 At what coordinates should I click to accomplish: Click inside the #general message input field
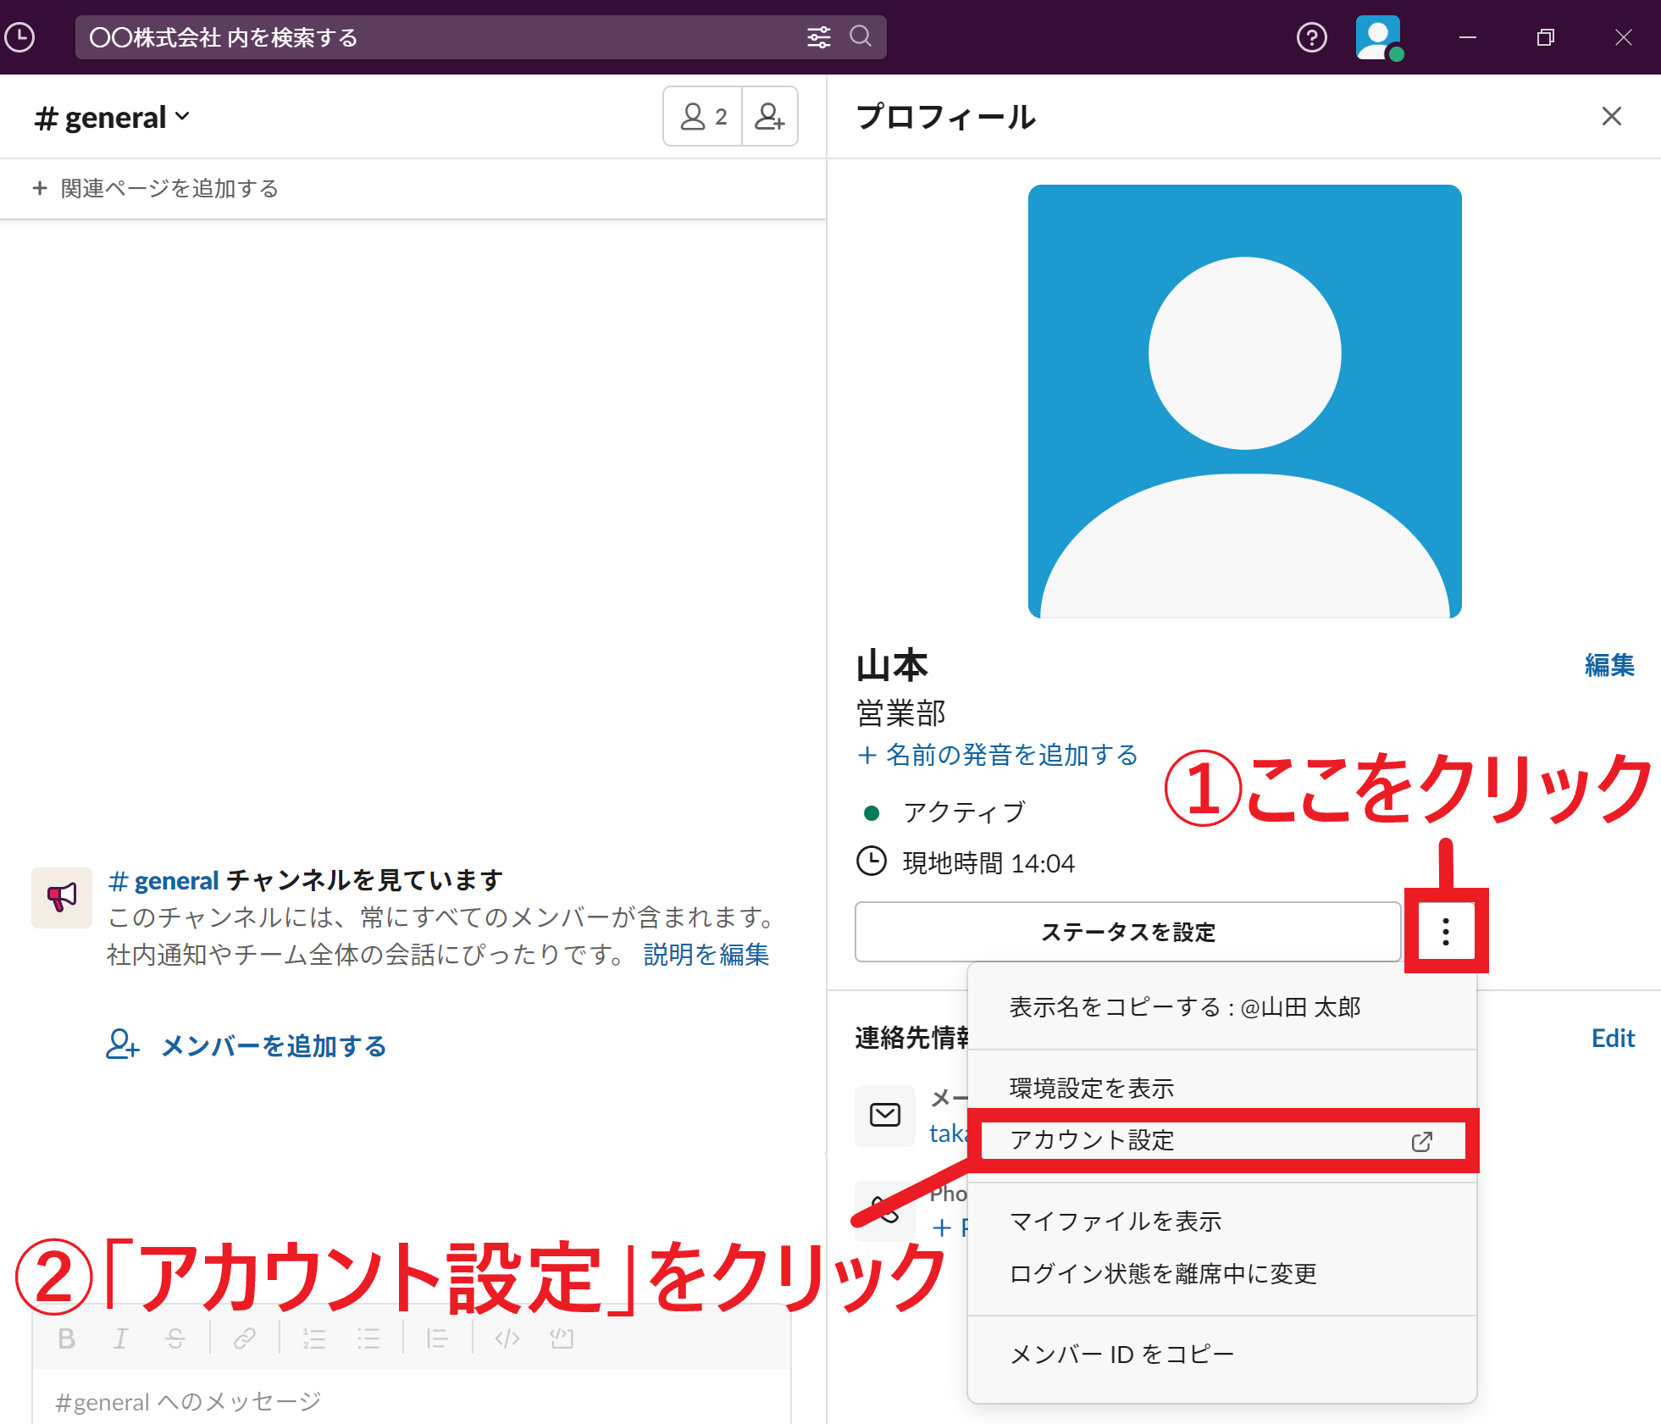tap(339, 1400)
